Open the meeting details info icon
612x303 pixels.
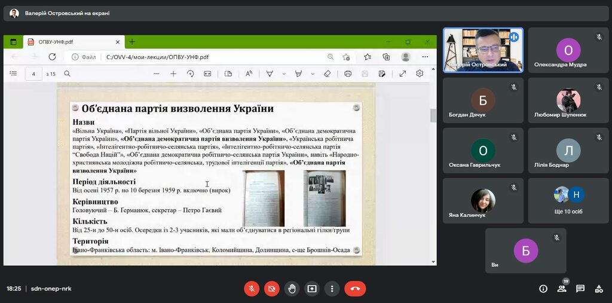(543, 289)
